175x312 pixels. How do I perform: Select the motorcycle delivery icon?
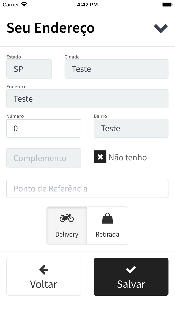point(66,218)
